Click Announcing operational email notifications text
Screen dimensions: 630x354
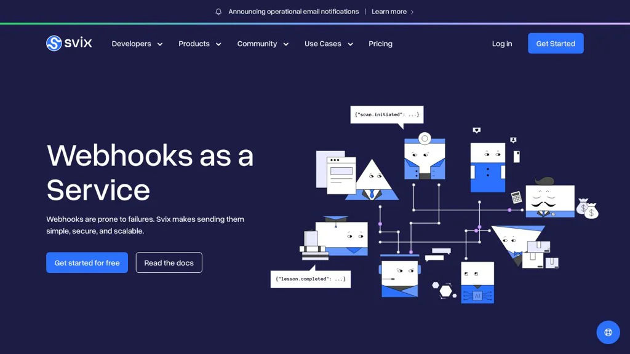coord(293,12)
